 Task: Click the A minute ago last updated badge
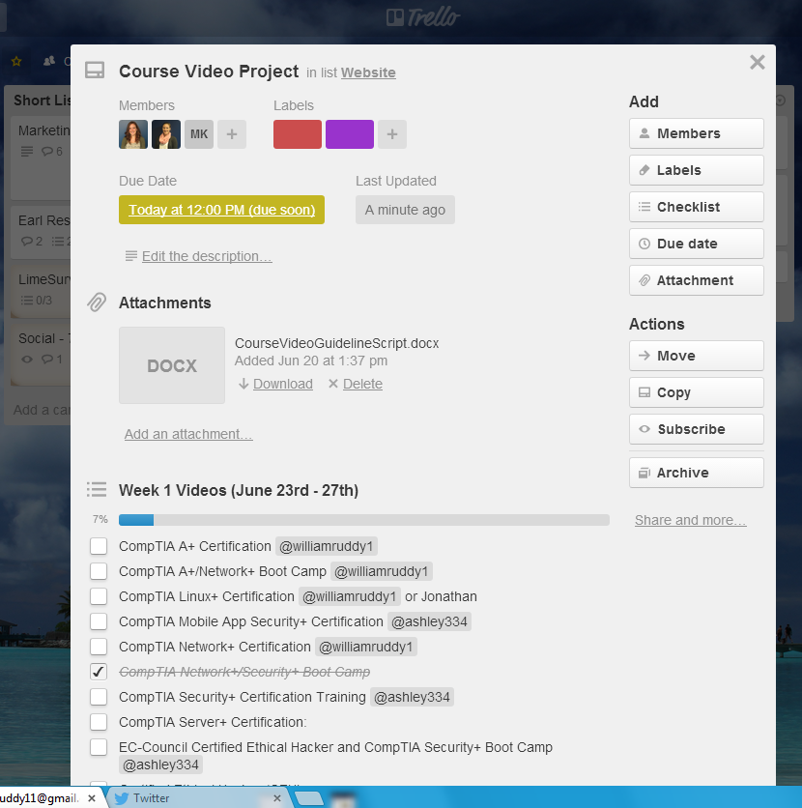tap(405, 210)
